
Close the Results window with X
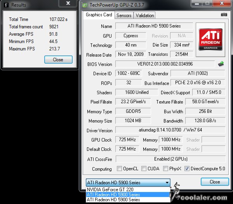pos(68,3)
